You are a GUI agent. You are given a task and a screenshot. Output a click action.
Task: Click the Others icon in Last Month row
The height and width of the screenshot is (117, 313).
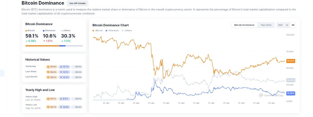(x=73, y=77)
